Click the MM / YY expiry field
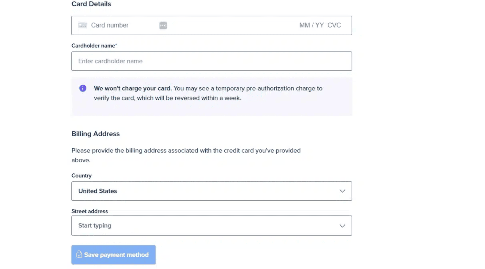This screenshot has height=269, width=485. pos(311,25)
